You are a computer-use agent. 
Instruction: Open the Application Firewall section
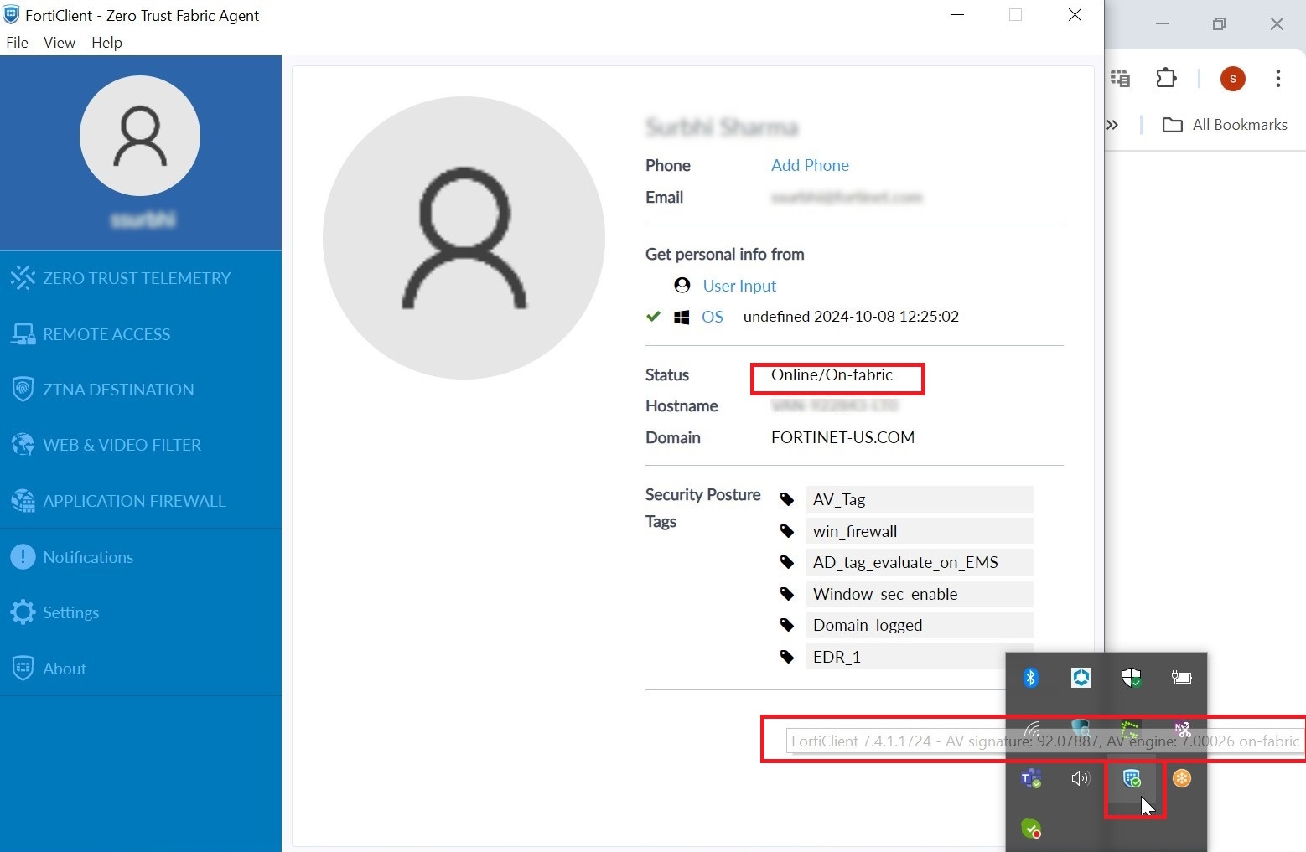click(134, 500)
